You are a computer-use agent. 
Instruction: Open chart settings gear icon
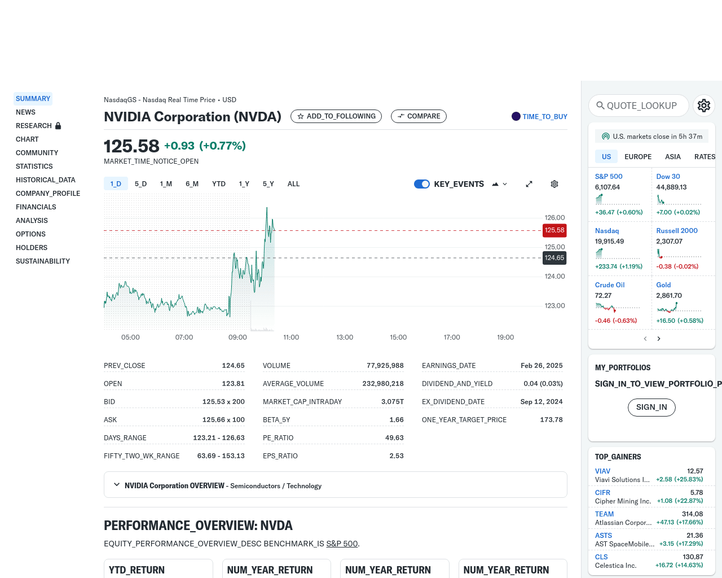coord(554,184)
